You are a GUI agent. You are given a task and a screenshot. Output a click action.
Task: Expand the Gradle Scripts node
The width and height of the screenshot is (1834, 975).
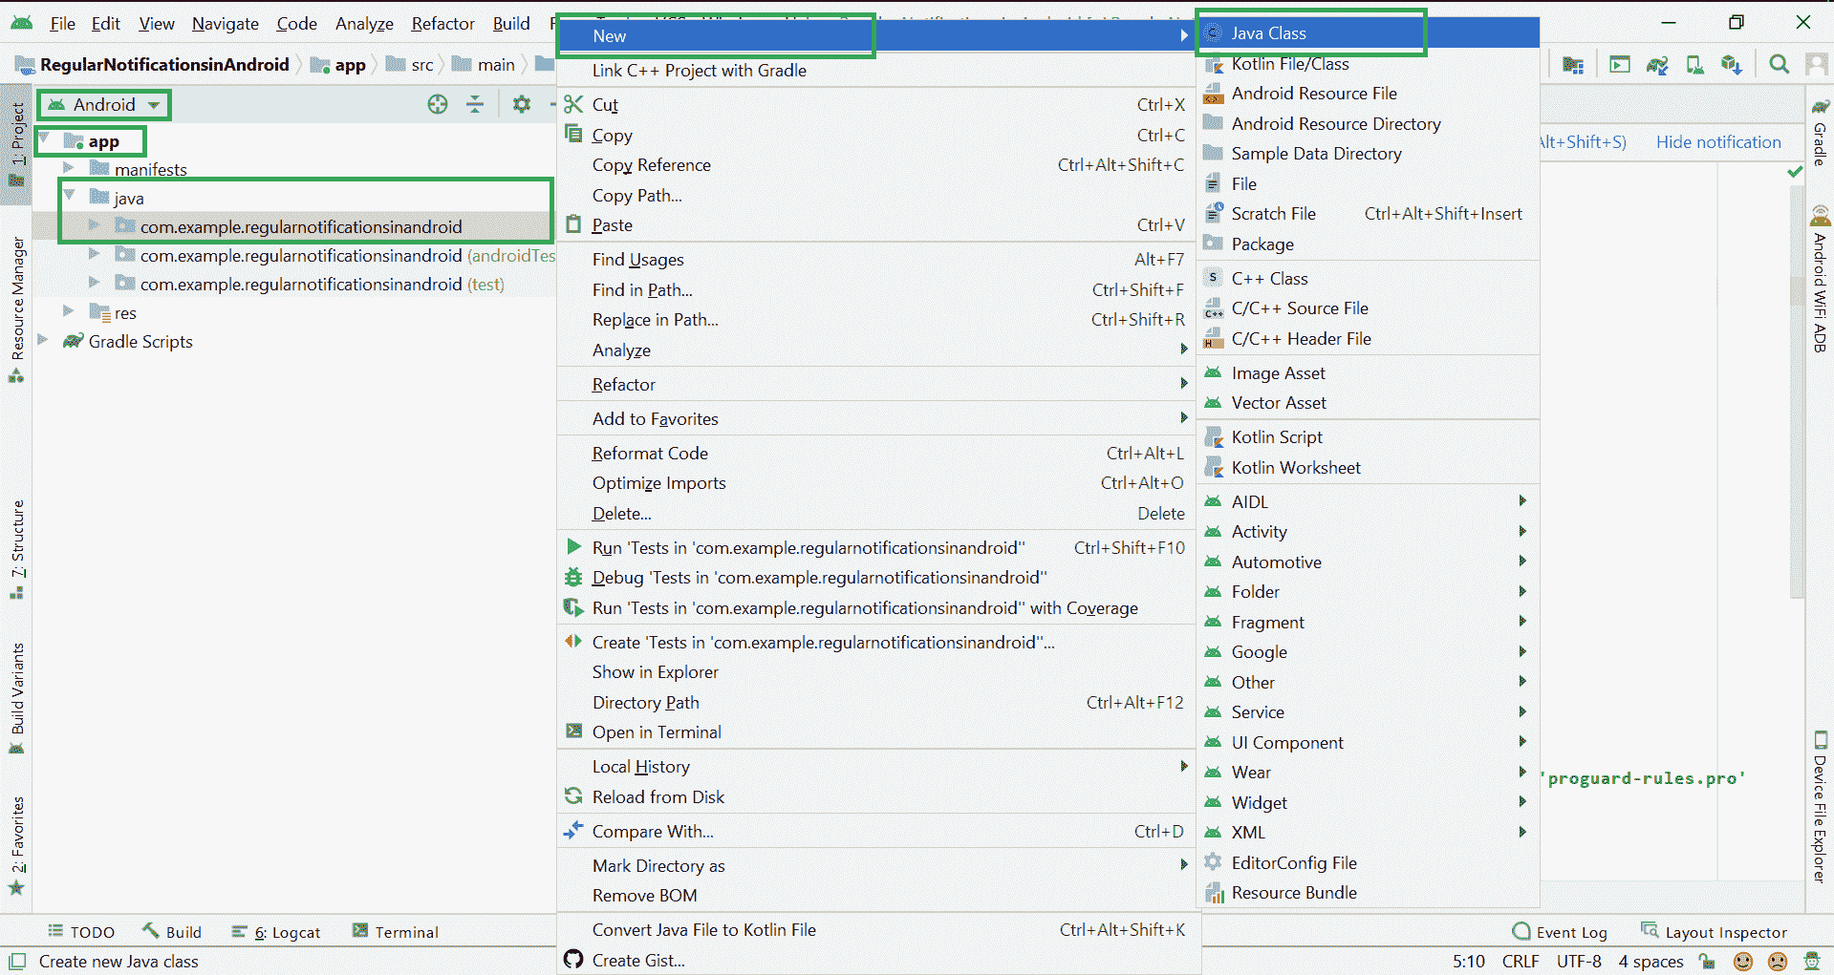pos(43,341)
